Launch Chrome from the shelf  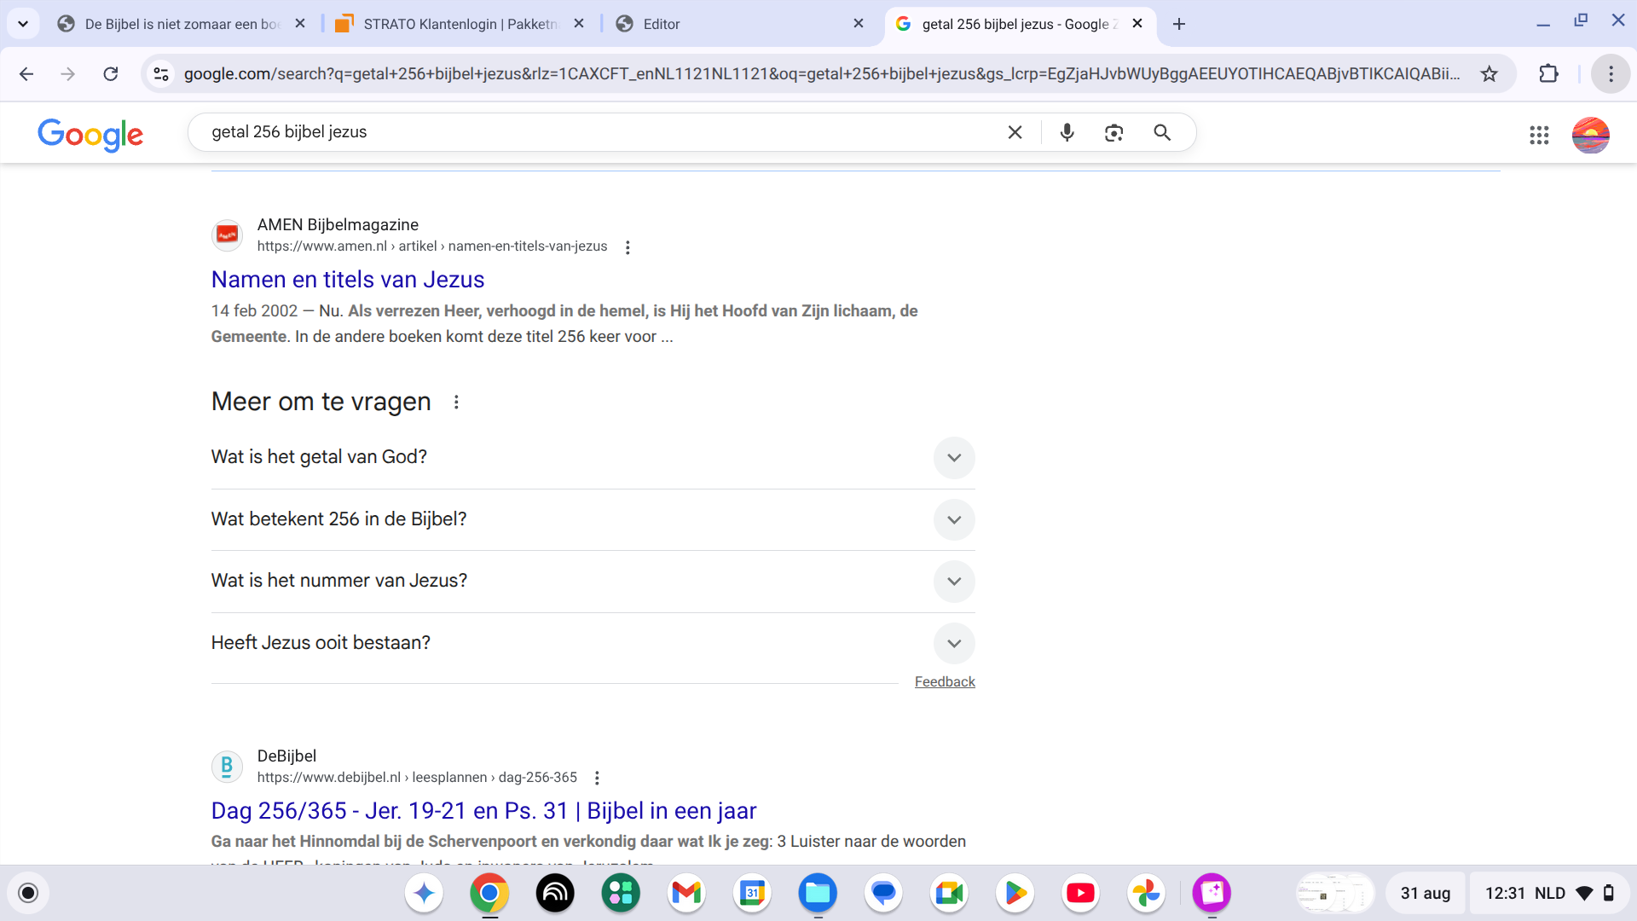pyautogui.click(x=489, y=893)
